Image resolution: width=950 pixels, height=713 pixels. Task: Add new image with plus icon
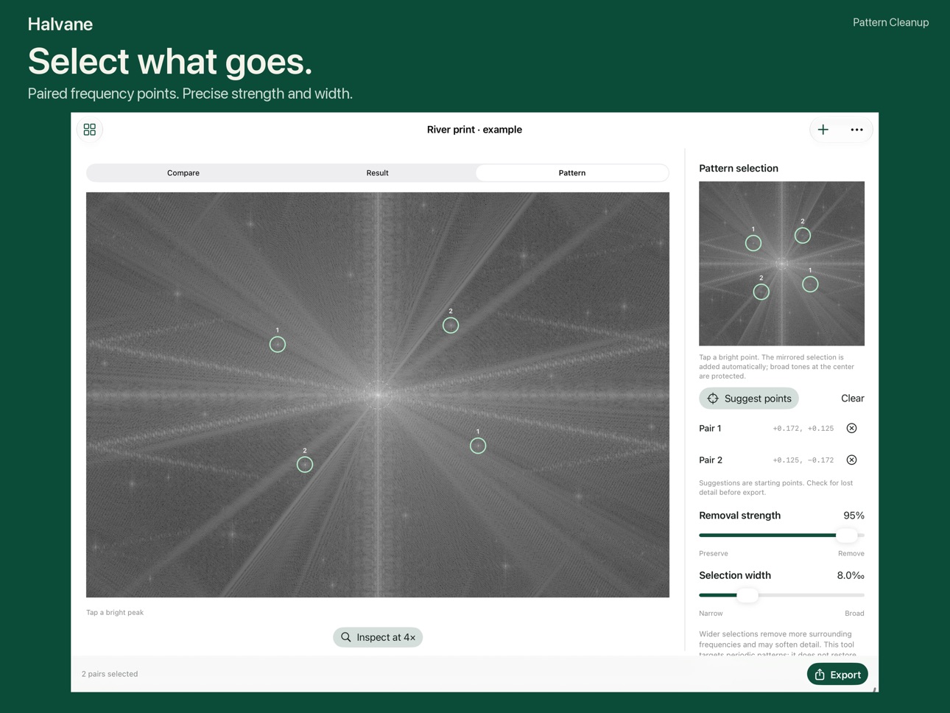coord(823,130)
